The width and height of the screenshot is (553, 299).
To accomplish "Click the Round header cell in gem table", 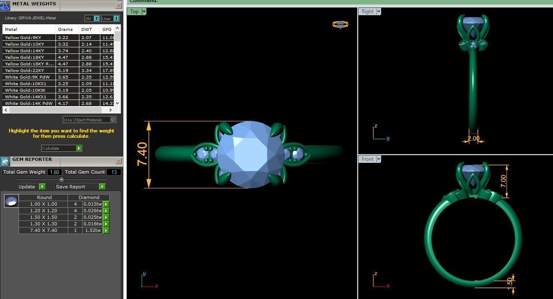I will [44, 197].
